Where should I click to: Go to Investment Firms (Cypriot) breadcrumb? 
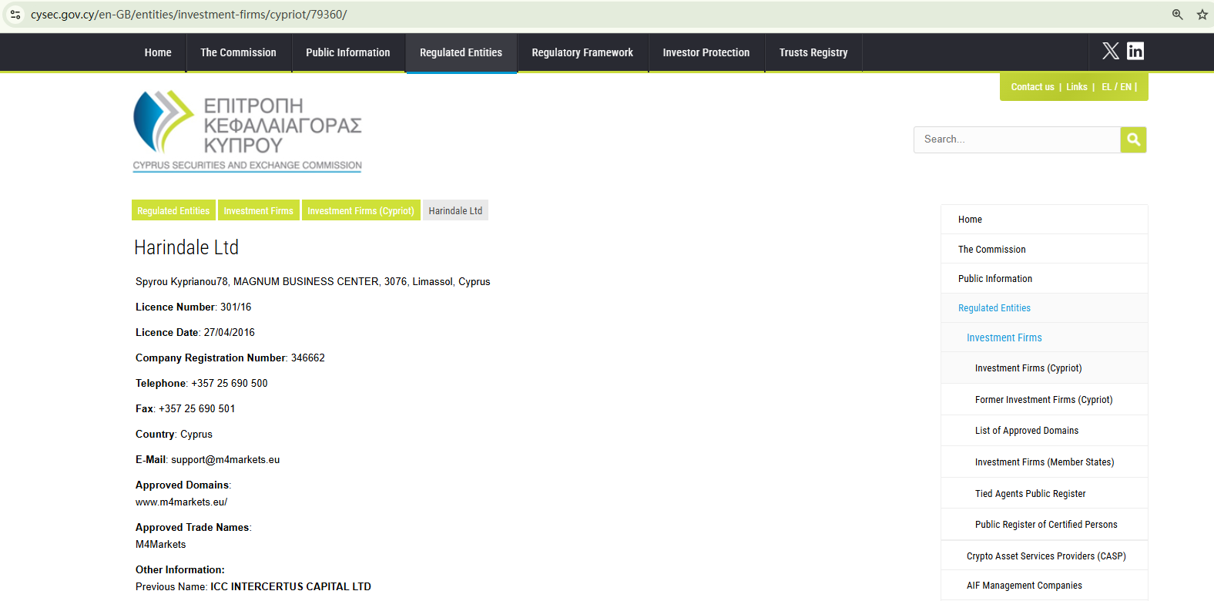pyautogui.click(x=361, y=210)
